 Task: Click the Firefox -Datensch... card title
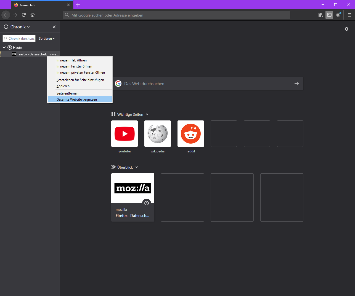tap(133, 216)
